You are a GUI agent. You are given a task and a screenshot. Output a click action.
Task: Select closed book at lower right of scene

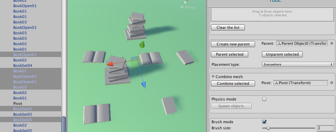click(169, 105)
